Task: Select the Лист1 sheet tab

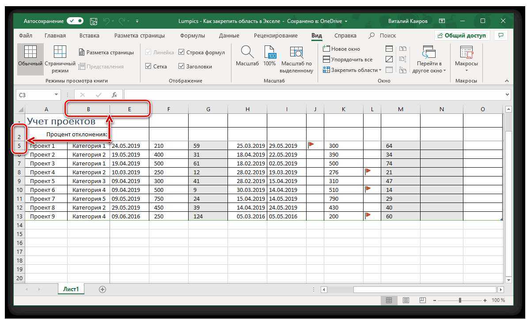Action: tap(71, 289)
